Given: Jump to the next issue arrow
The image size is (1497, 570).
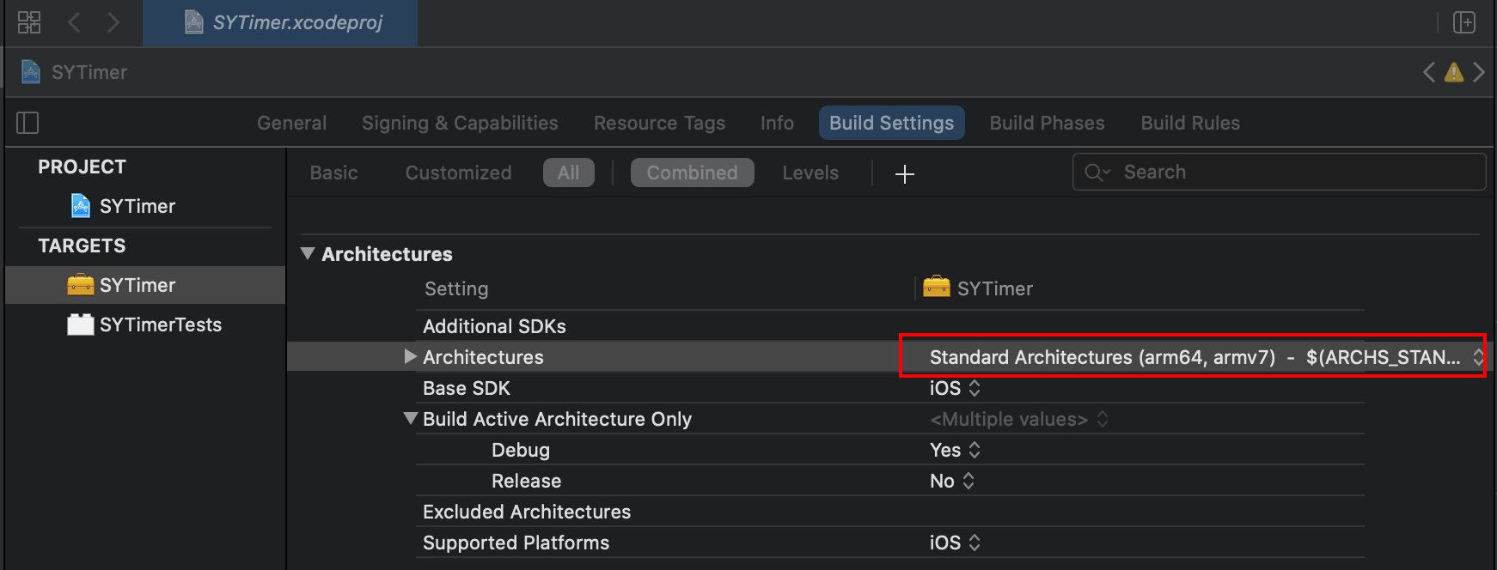Looking at the screenshot, I should pos(1479,72).
